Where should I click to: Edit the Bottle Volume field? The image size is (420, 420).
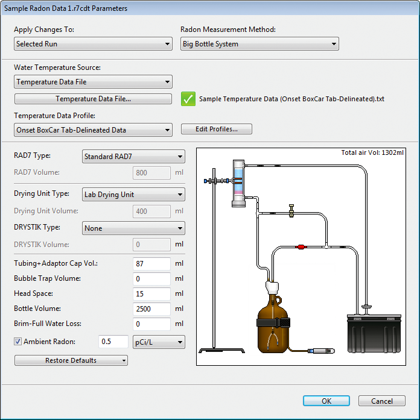151,309
